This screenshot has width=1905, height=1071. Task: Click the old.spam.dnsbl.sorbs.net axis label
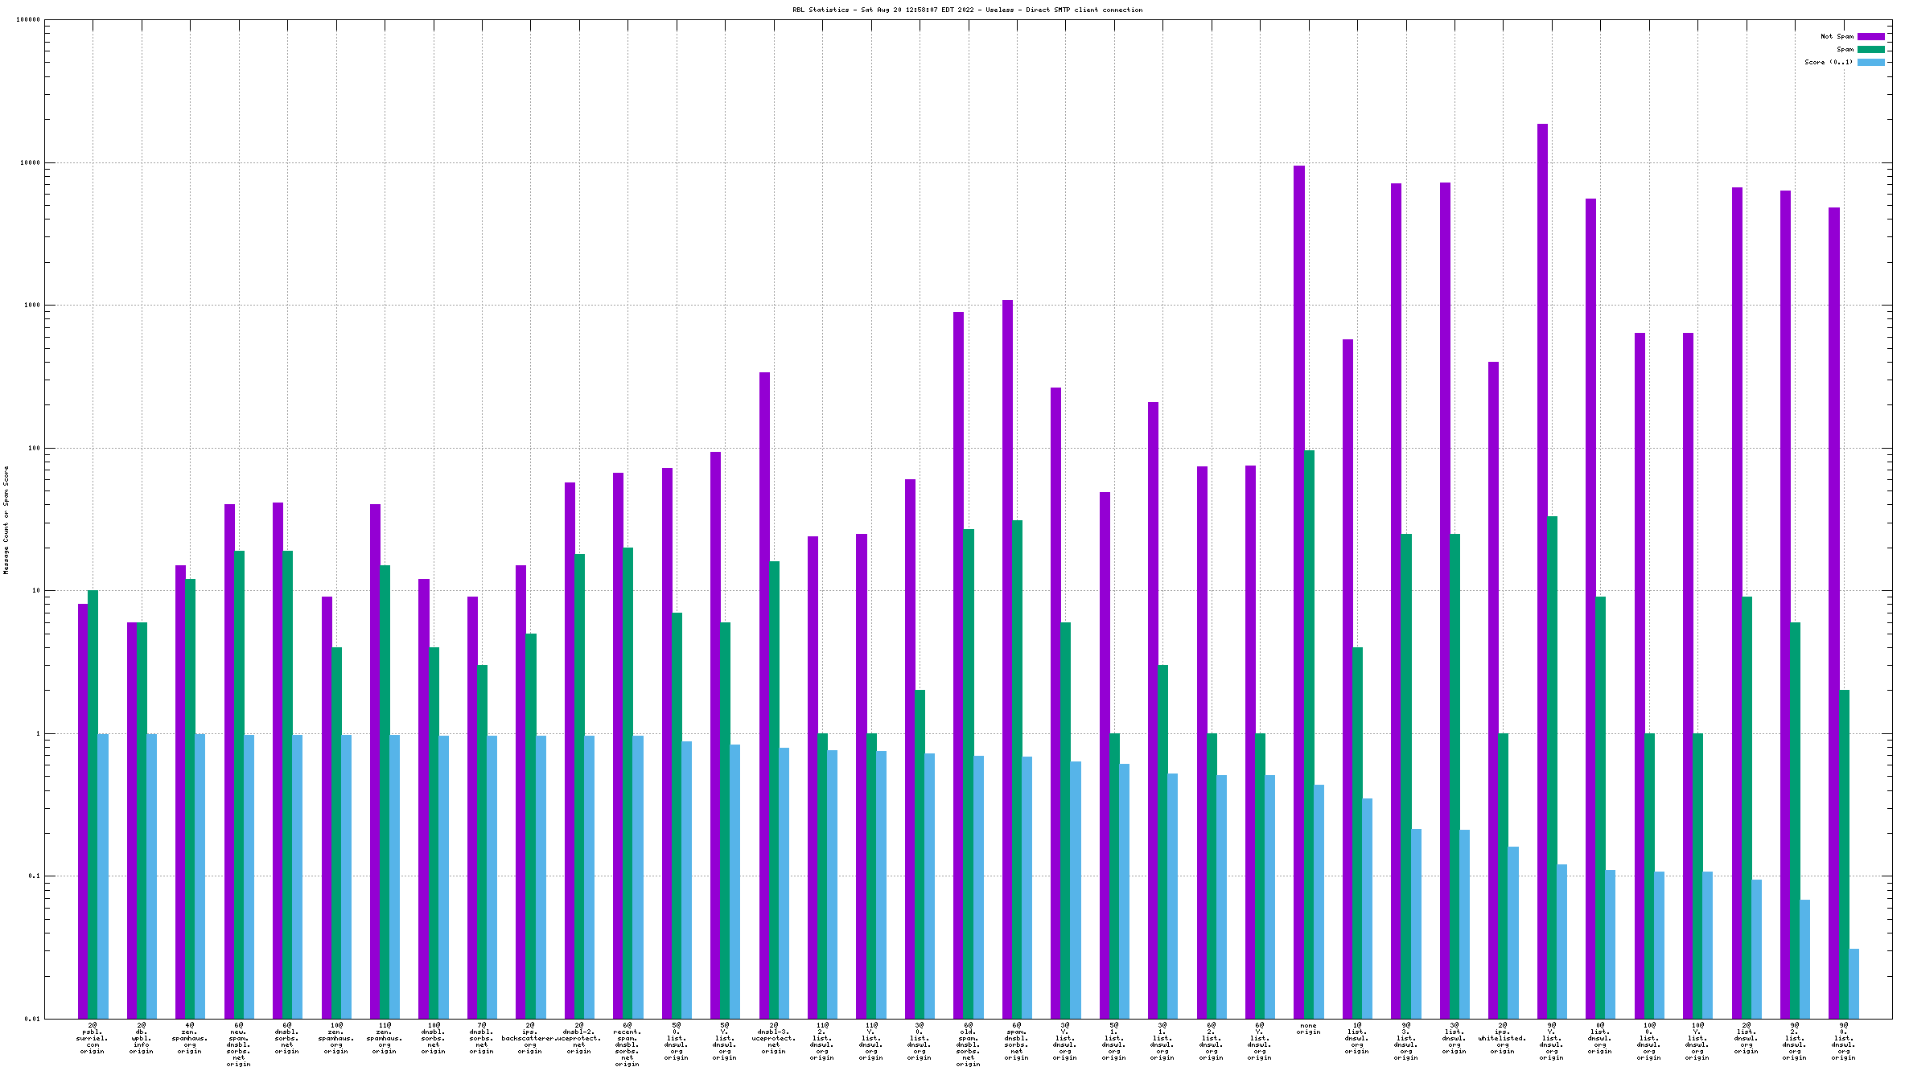click(968, 1044)
